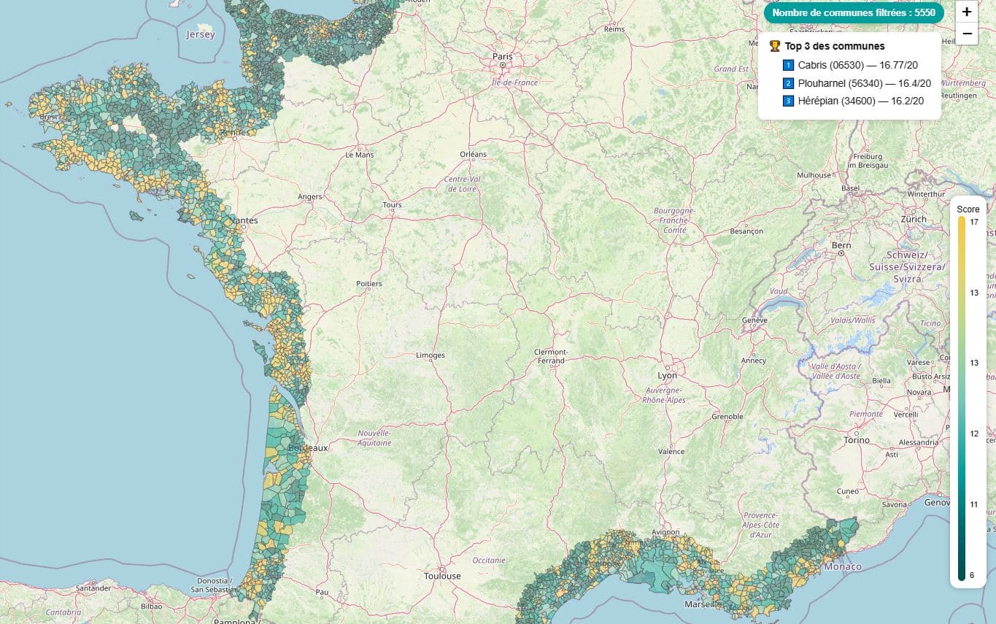996x624 pixels.
Task: Click the 6 value on score legend
Action: click(x=971, y=575)
